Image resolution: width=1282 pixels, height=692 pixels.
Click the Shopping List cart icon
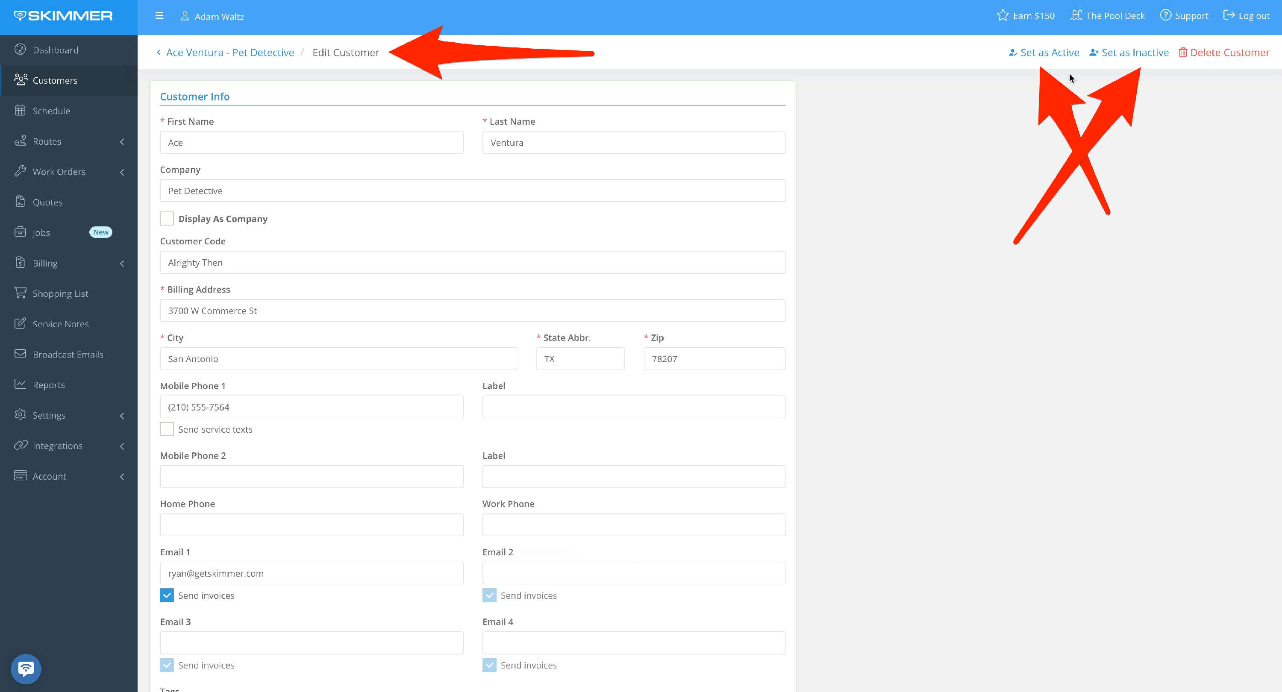click(21, 293)
